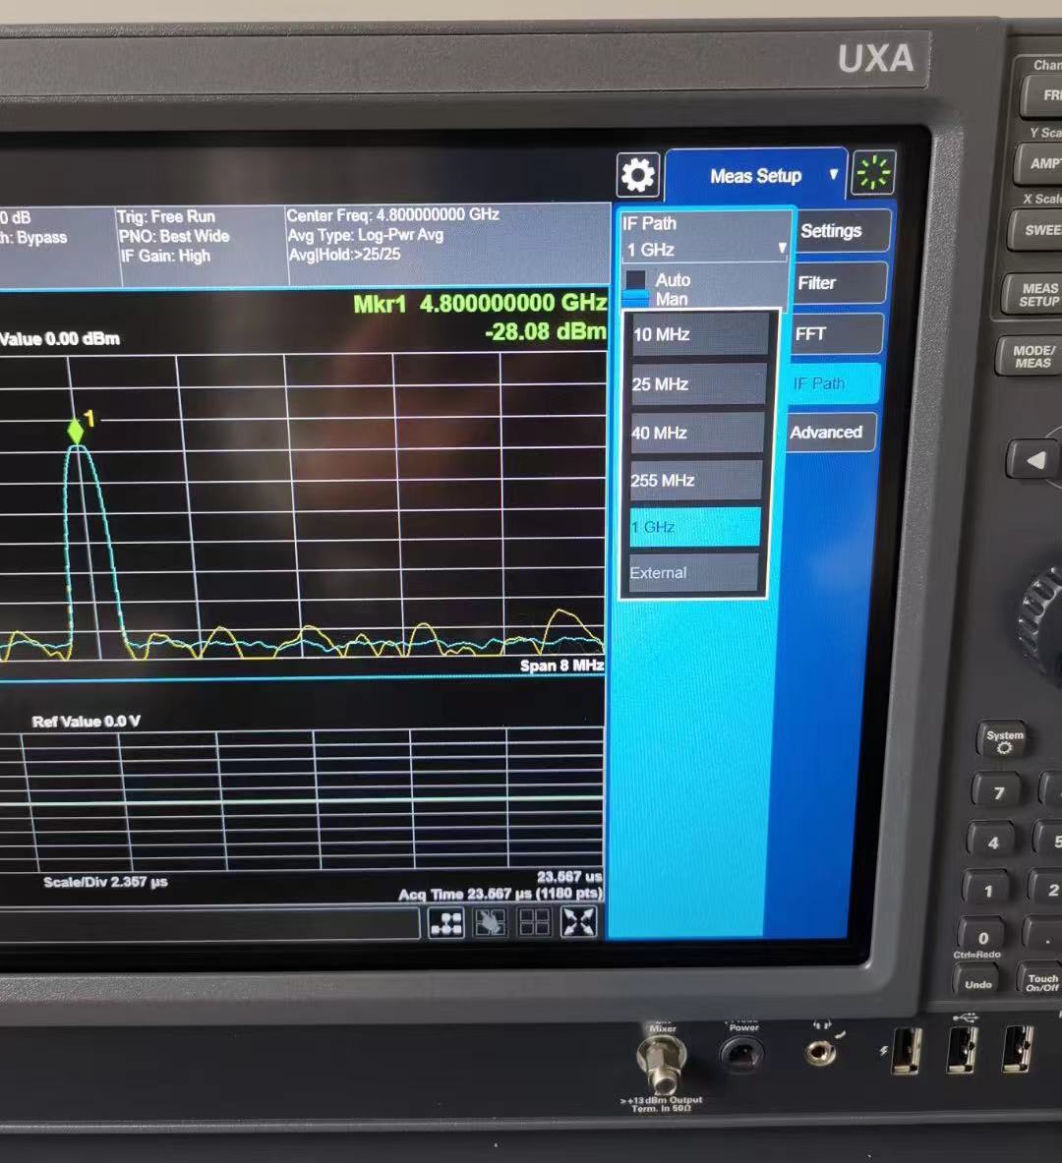The image size is (1062, 1163).
Task: Click the -28.08 dBm marker amplitude
Action: 546,330
